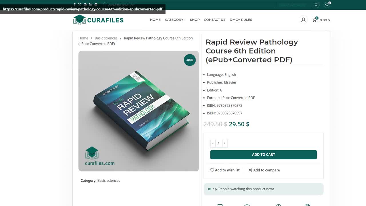Select the HOME menu item

[x=155, y=19]
